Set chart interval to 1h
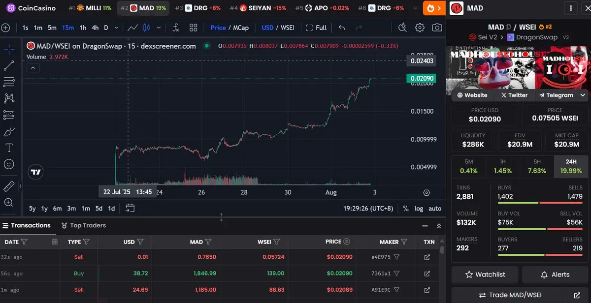 (83, 28)
